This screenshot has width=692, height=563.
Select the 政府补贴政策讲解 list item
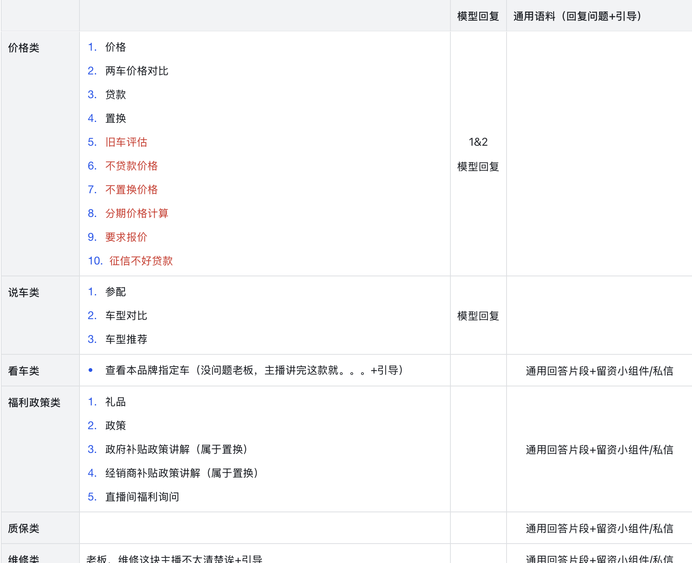(176, 449)
